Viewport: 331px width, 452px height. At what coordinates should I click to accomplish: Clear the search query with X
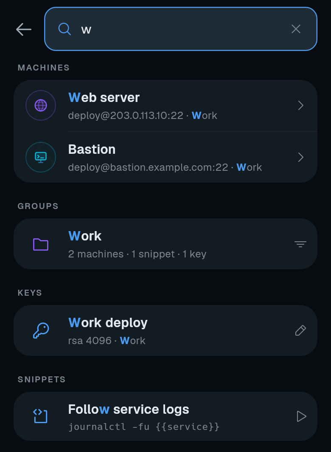coord(296,29)
